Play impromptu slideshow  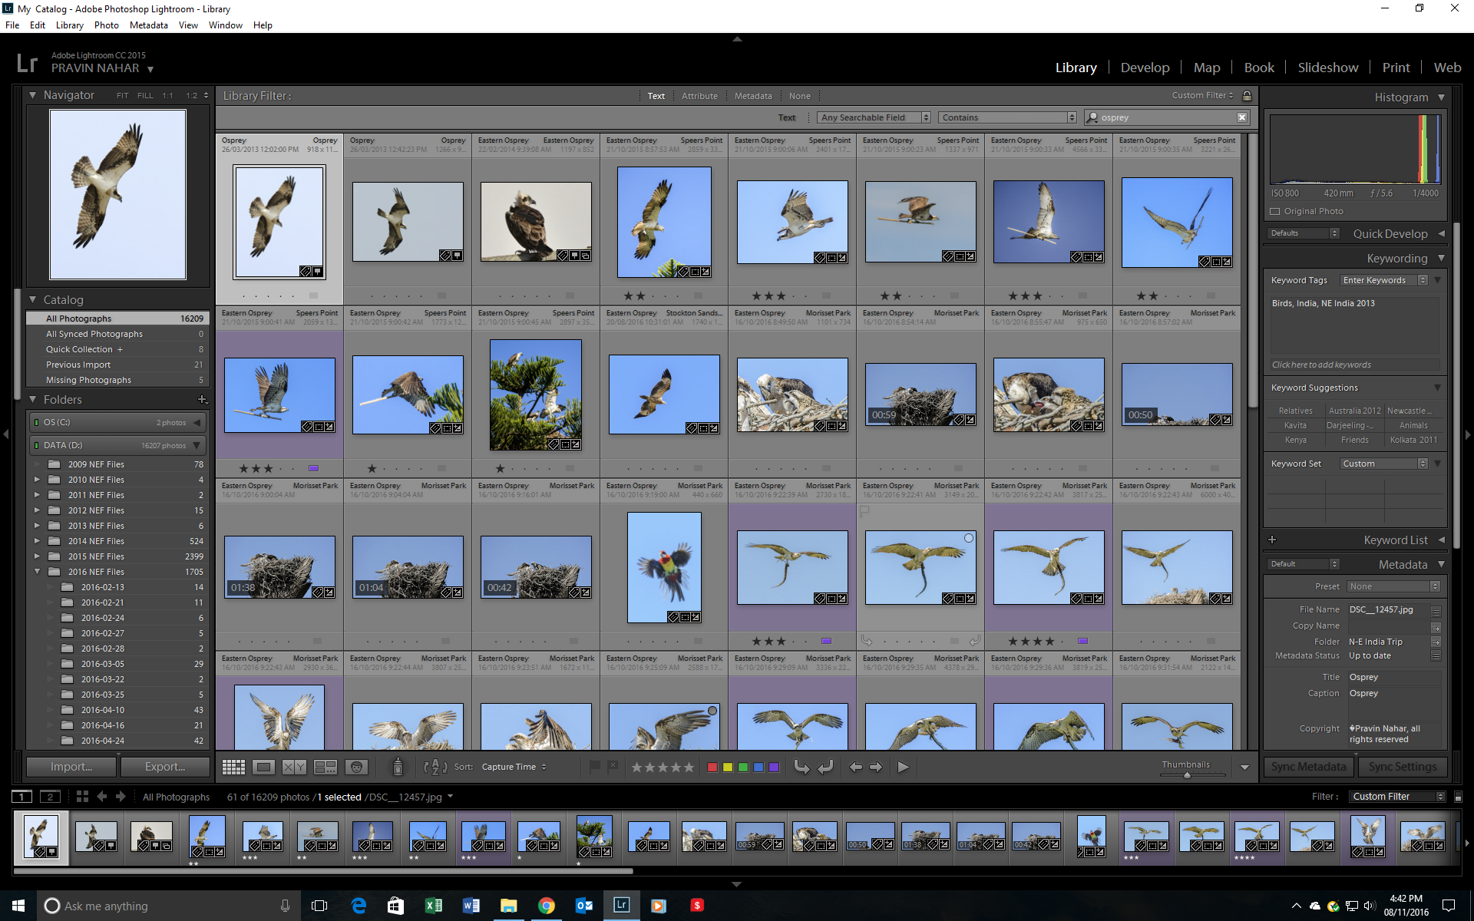pos(904,767)
